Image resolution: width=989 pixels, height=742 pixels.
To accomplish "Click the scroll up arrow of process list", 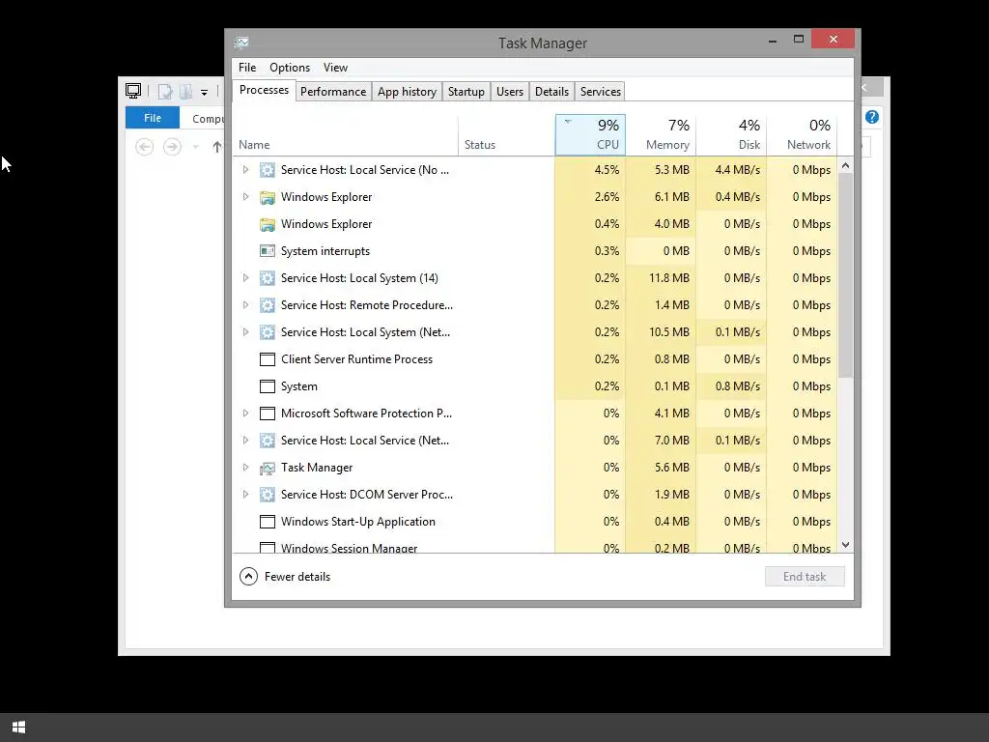I will tap(846, 165).
